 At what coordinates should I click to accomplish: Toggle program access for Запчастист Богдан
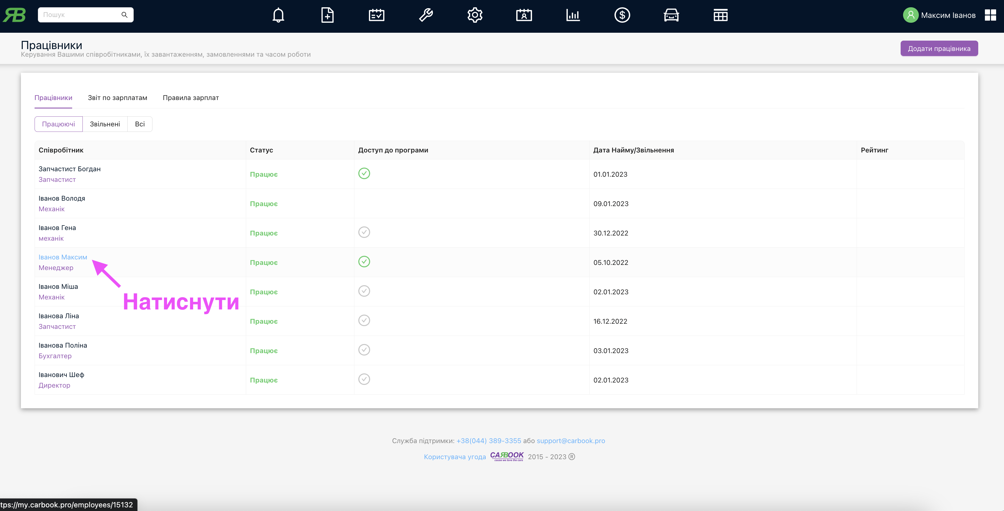364,173
